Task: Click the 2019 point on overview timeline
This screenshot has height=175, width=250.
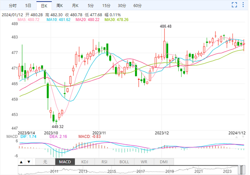Action: 170,171
